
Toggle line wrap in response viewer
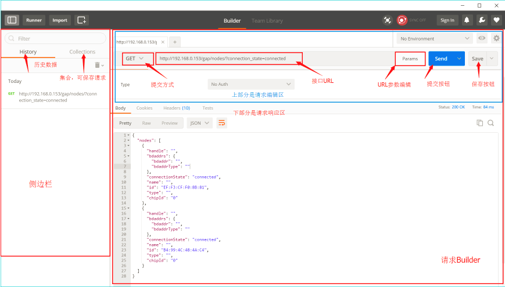click(221, 123)
